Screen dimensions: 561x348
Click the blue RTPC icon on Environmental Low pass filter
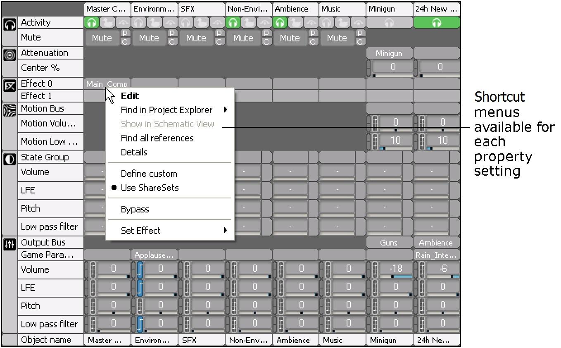140,324
